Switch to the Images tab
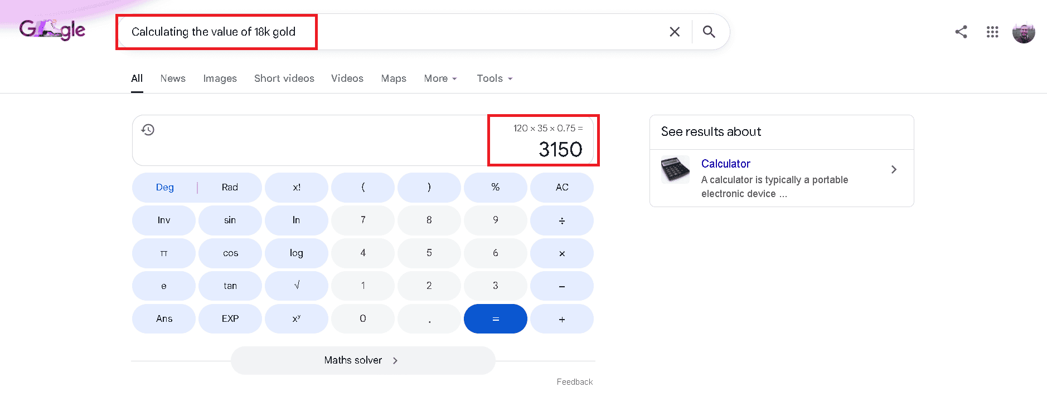1047x407 pixels. (x=220, y=79)
